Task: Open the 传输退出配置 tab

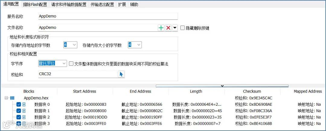Action: tap(102, 4)
